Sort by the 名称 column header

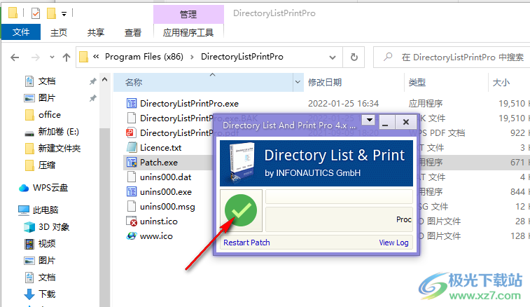tap(203, 82)
